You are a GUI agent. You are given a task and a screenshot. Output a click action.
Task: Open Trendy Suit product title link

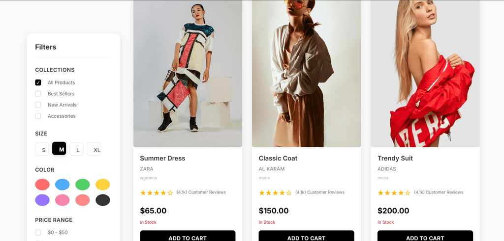395,159
